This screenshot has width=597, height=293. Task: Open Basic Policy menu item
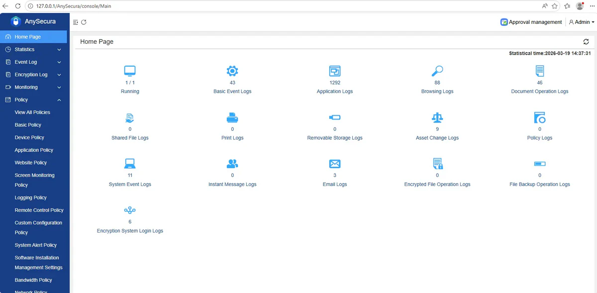pos(28,125)
